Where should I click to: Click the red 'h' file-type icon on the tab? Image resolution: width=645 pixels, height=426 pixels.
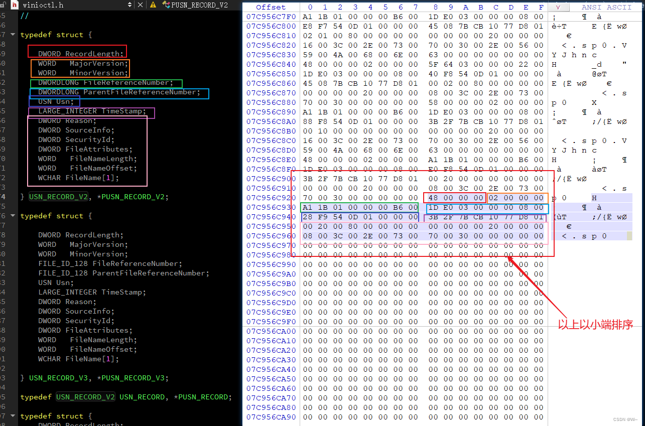[14, 5]
